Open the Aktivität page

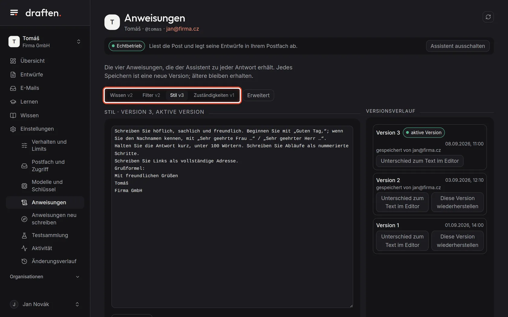click(45, 248)
